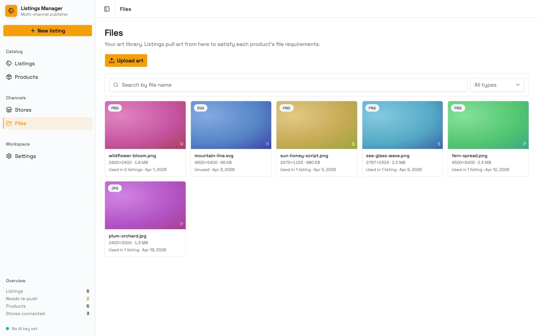
Task: Open the All types filter dropdown
Action: point(497,85)
